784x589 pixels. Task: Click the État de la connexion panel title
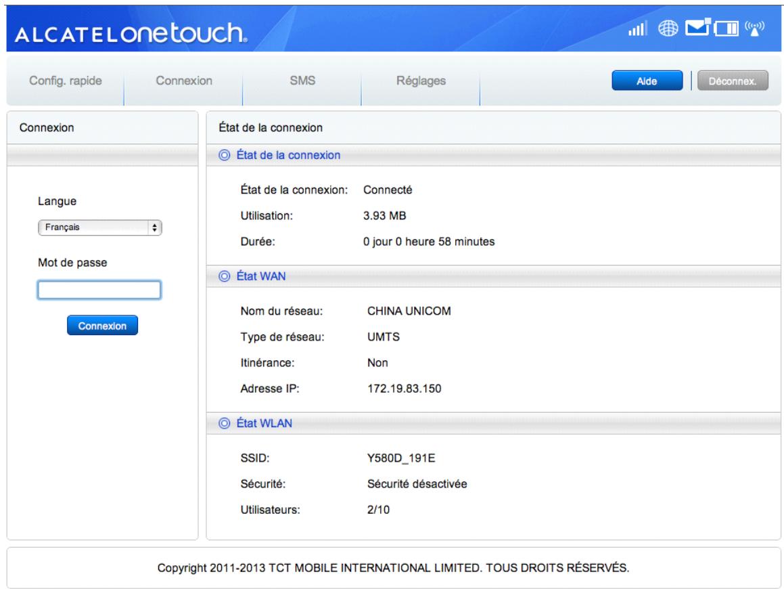pos(271,127)
